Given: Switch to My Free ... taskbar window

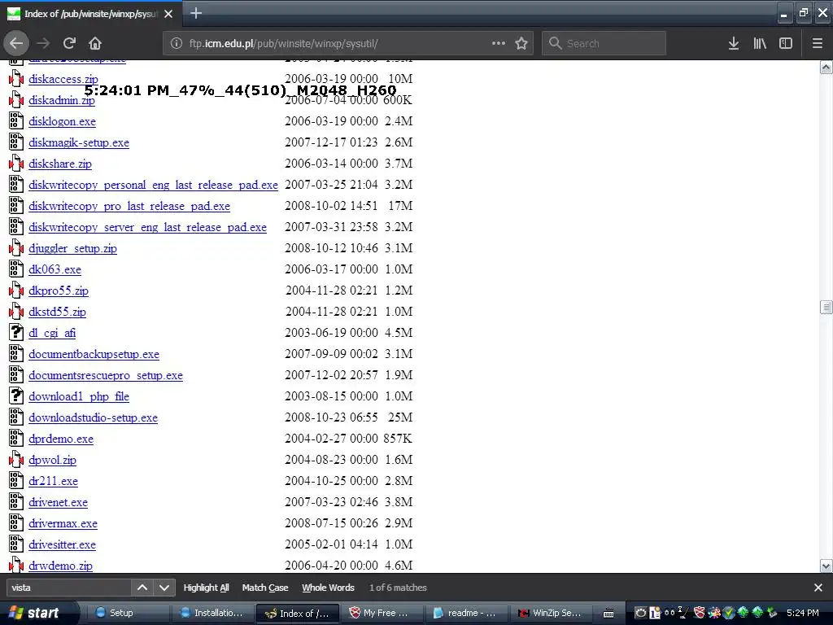Looking at the screenshot, I should 382,613.
